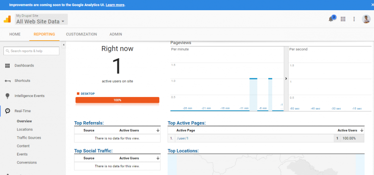Screen dimensions: 374x175
Task: Click the tall pageview bar near -11 min
Action: point(253,95)
